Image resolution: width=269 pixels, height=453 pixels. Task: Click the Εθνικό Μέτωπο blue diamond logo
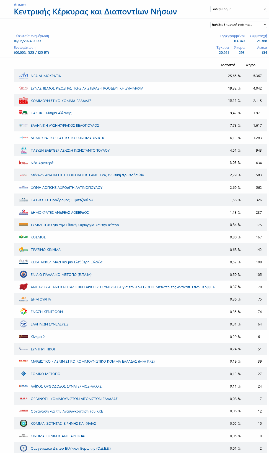point(24,374)
